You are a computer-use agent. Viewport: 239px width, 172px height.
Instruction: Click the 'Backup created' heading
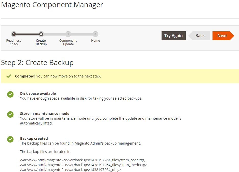coord(34,138)
